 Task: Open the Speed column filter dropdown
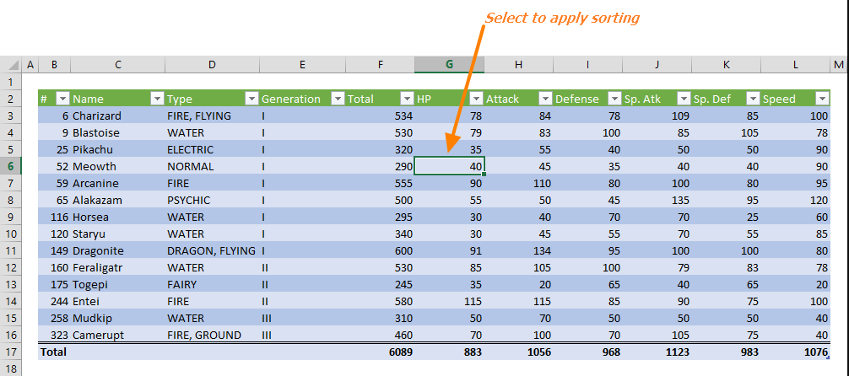pos(823,99)
